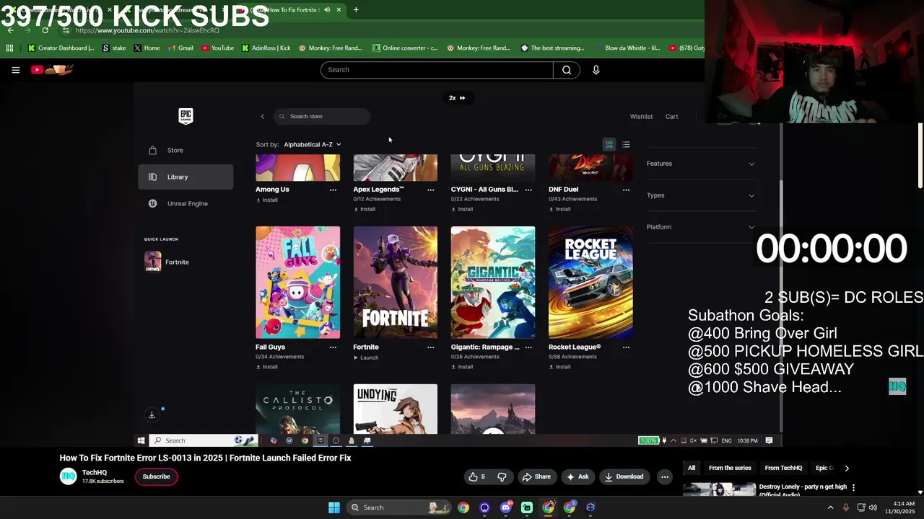Open Rocket League three-dot options menu
The image size is (924, 519).
pos(626,347)
